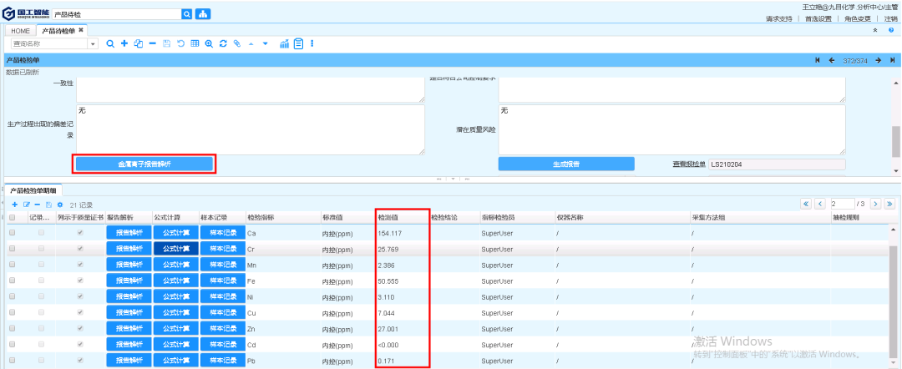902x369 pixels.
Task: Tick the row checkbox for Fe indicator
Action: (12, 282)
